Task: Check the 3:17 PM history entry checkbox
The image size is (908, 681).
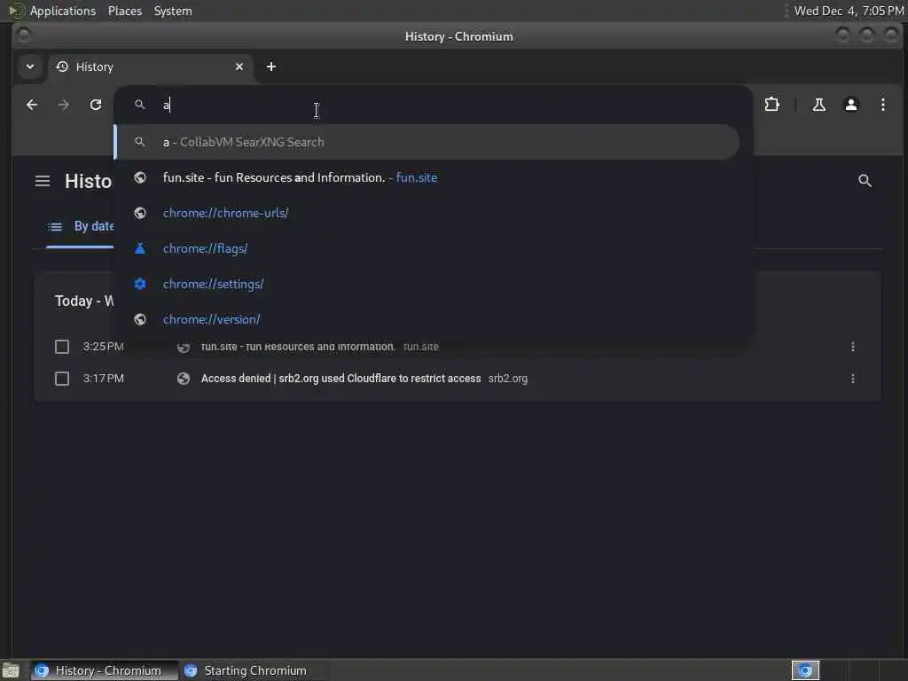Action: coord(62,379)
